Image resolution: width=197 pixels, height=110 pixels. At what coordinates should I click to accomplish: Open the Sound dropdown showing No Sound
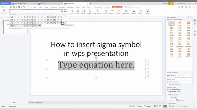tap(182, 82)
